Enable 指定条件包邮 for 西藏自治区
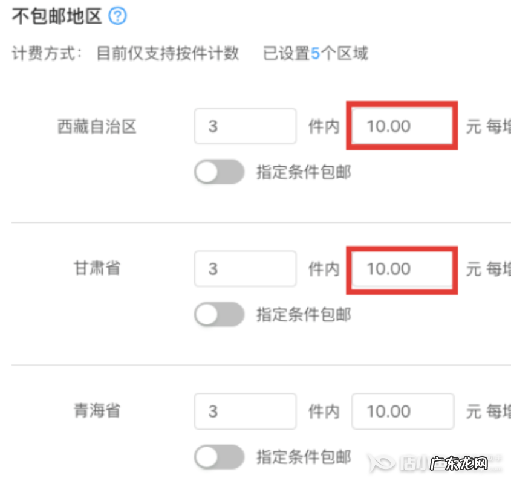 click(219, 172)
